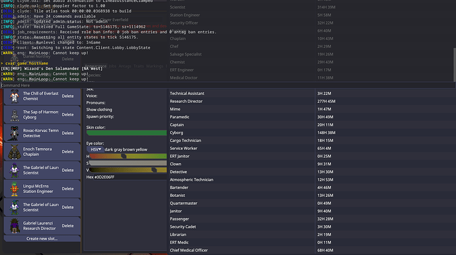Screen dimensions: 456x255
Task: Click the Spawn priority label
Action: tap(100, 116)
